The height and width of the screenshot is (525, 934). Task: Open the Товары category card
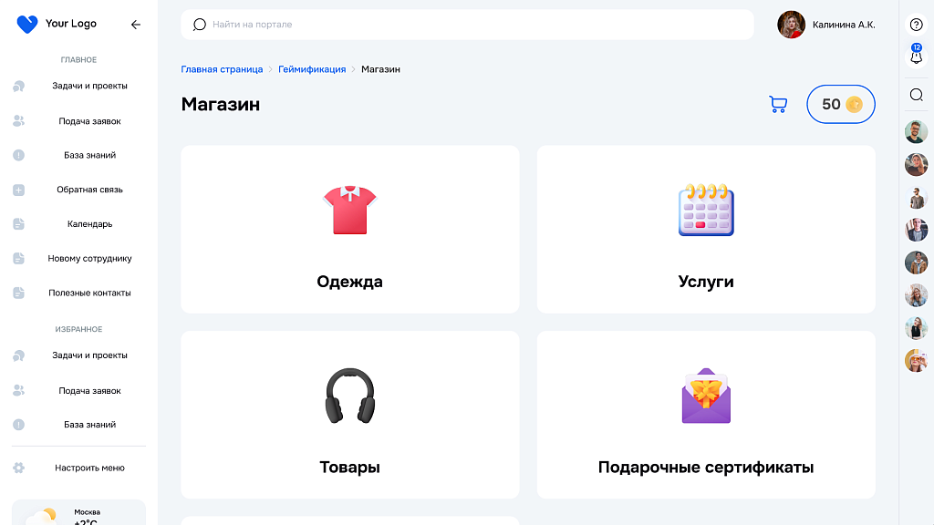[x=349, y=415]
